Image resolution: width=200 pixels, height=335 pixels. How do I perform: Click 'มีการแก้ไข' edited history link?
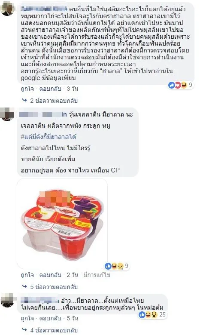tap(97, 275)
